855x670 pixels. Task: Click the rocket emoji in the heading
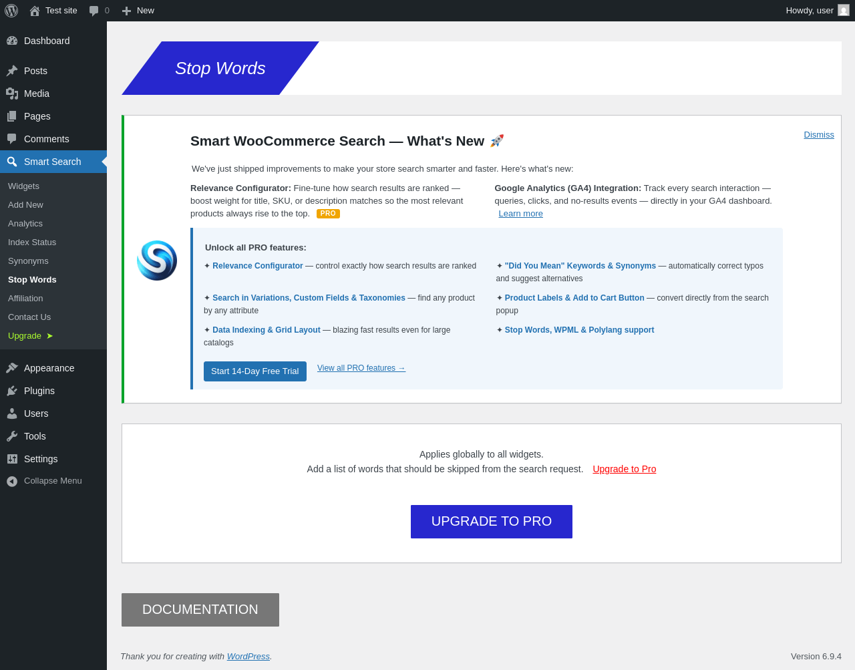point(497,141)
